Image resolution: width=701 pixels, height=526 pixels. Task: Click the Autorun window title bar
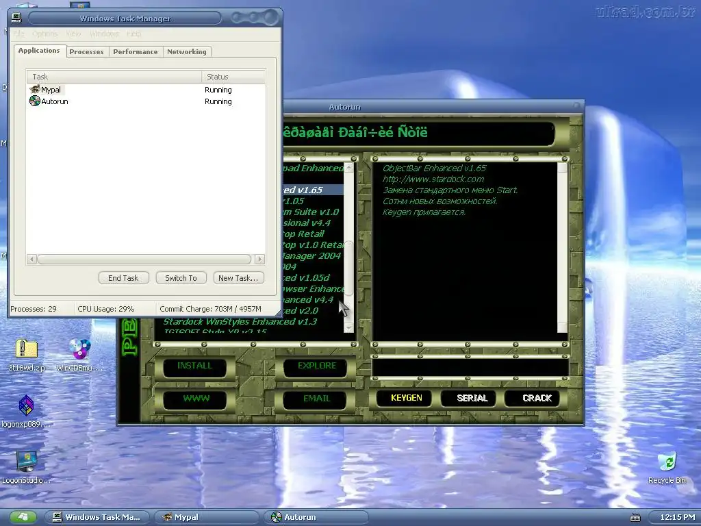tap(433, 107)
